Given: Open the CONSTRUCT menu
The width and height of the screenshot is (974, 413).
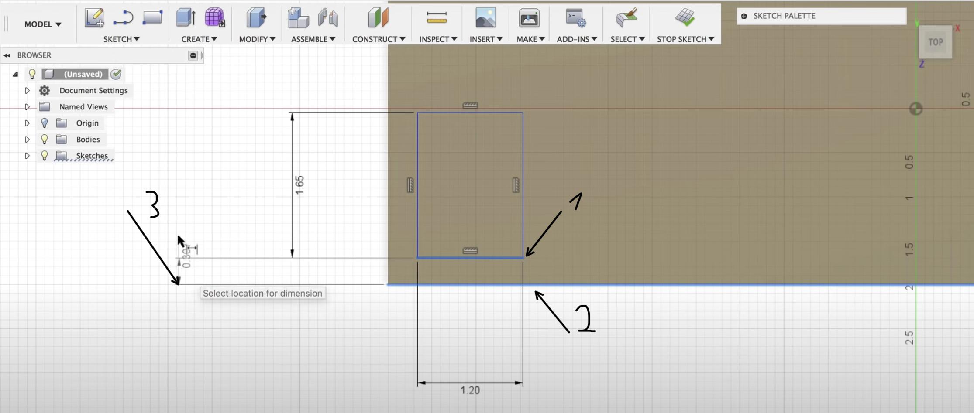Looking at the screenshot, I should pyautogui.click(x=379, y=39).
